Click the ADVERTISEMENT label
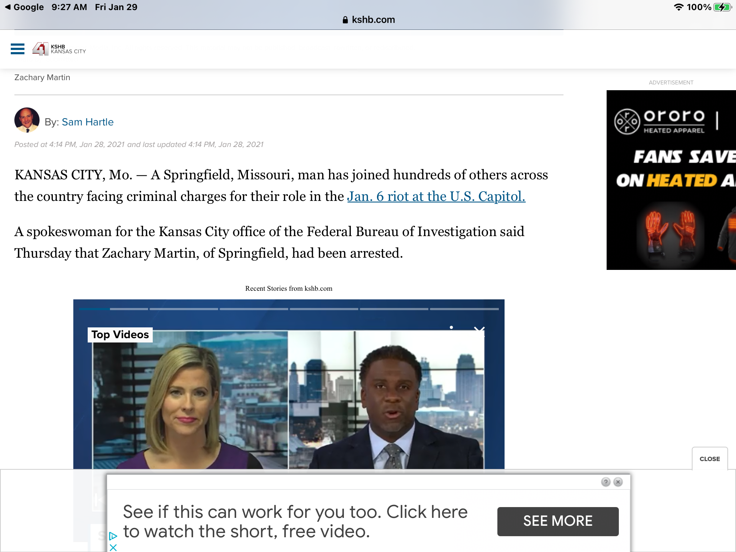Viewport: 736px width, 552px height. coord(671,83)
